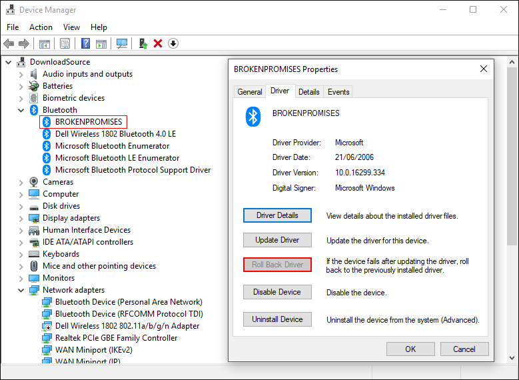This screenshot has height=380, width=519.
Task: Expand the Batteries chevron
Action: click(x=21, y=87)
